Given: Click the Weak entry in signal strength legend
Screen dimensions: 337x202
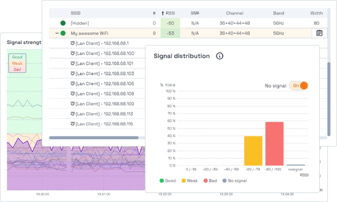Looking at the screenshot, I should coord(17,63).
